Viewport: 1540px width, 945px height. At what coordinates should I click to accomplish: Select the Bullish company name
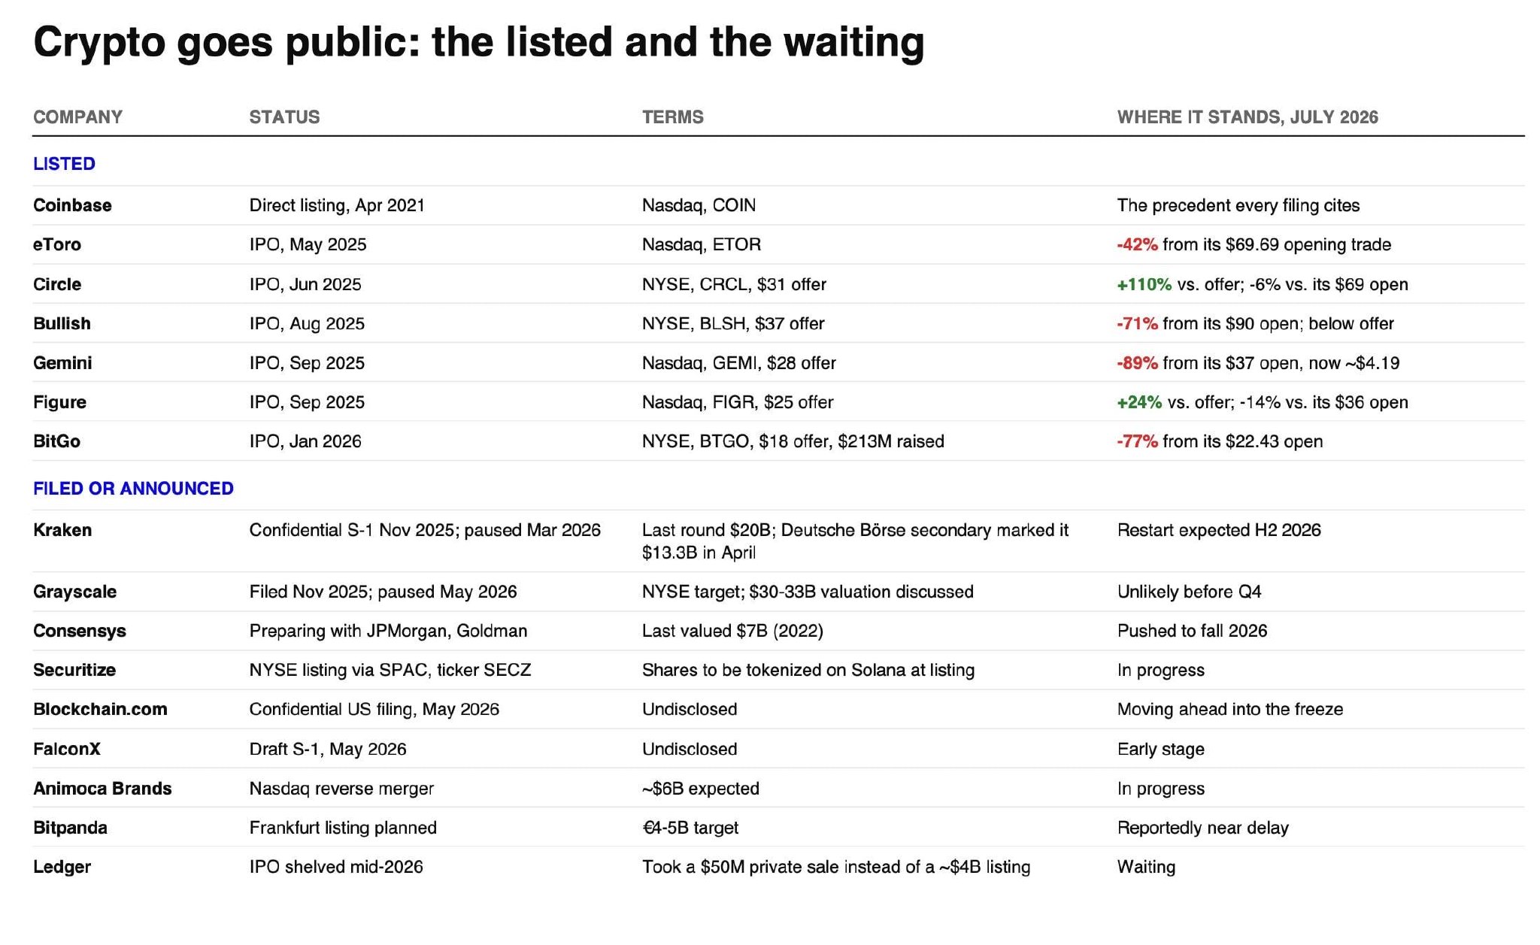tap(62, 323)
